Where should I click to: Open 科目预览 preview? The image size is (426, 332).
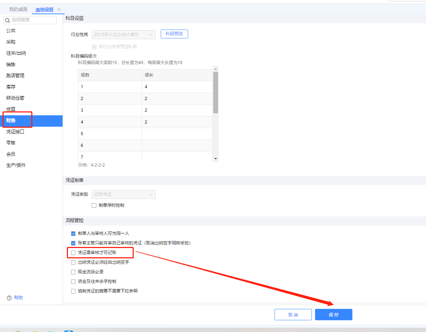click(x=174, y=34)
